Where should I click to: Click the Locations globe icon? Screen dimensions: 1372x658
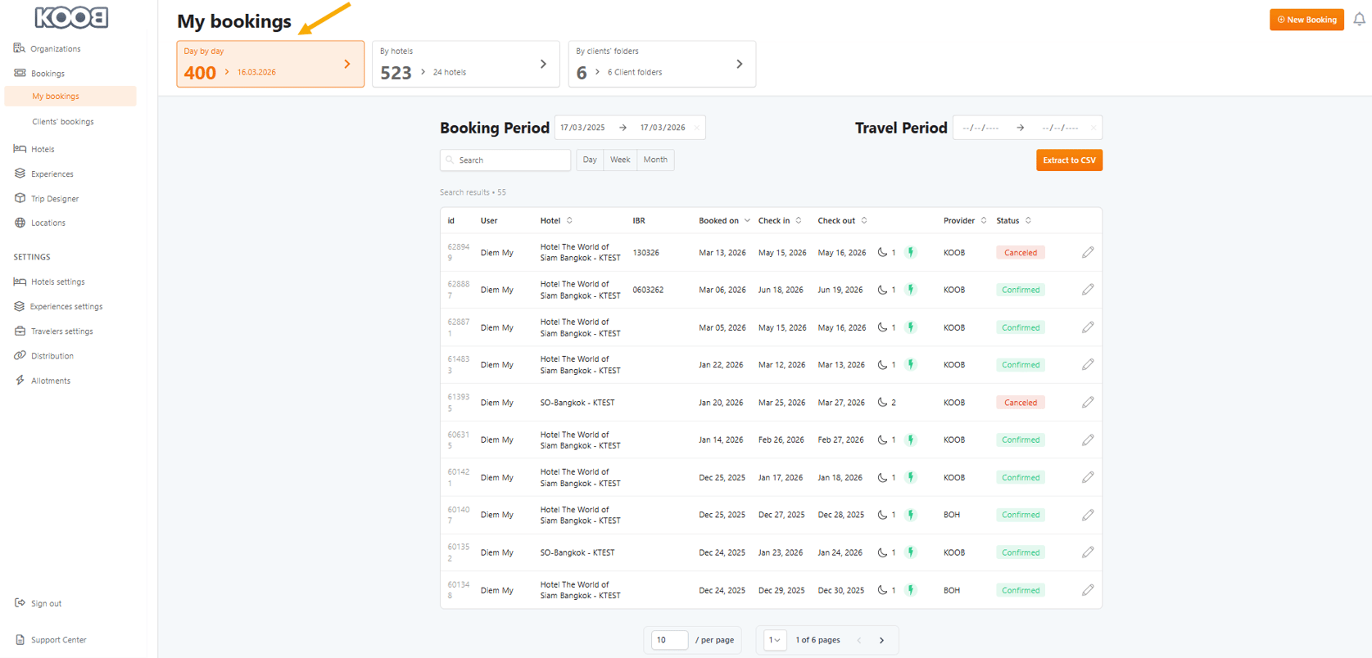pyautogui.click(x=20, y=223)
